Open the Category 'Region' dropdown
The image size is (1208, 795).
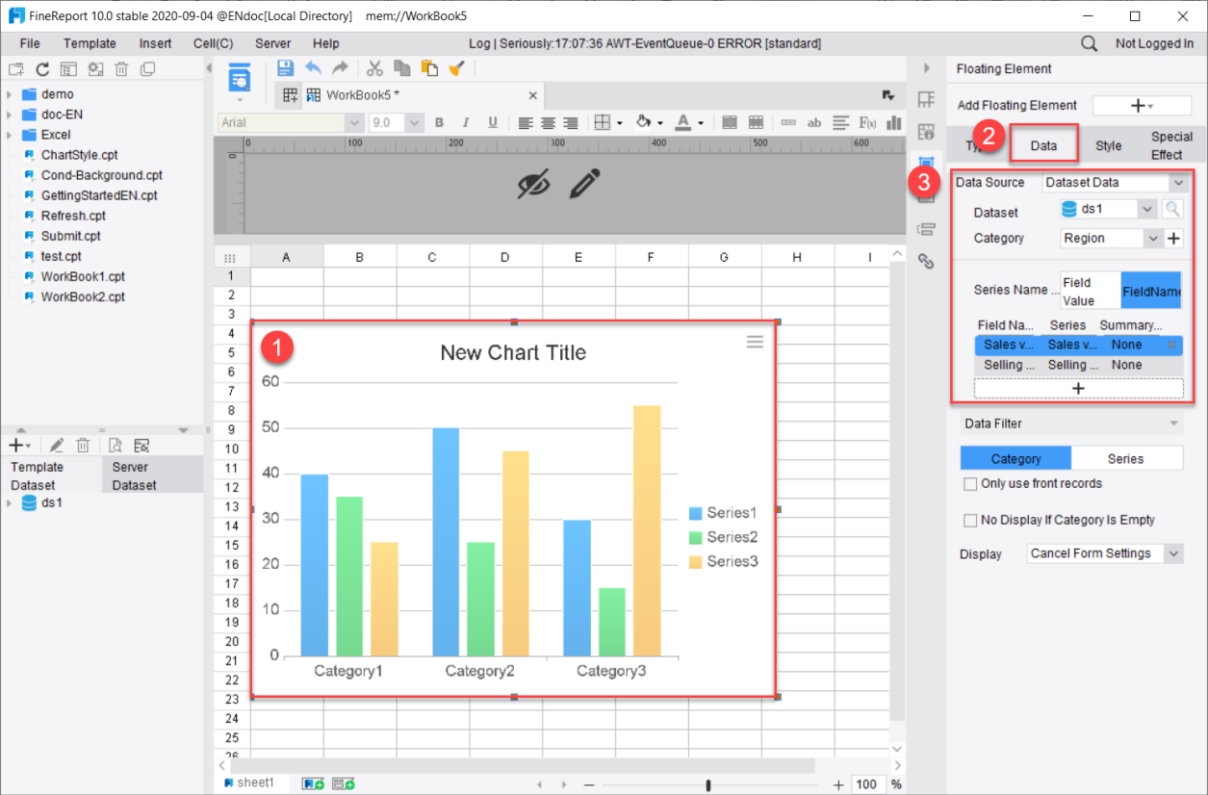(x=1154, y=238)
